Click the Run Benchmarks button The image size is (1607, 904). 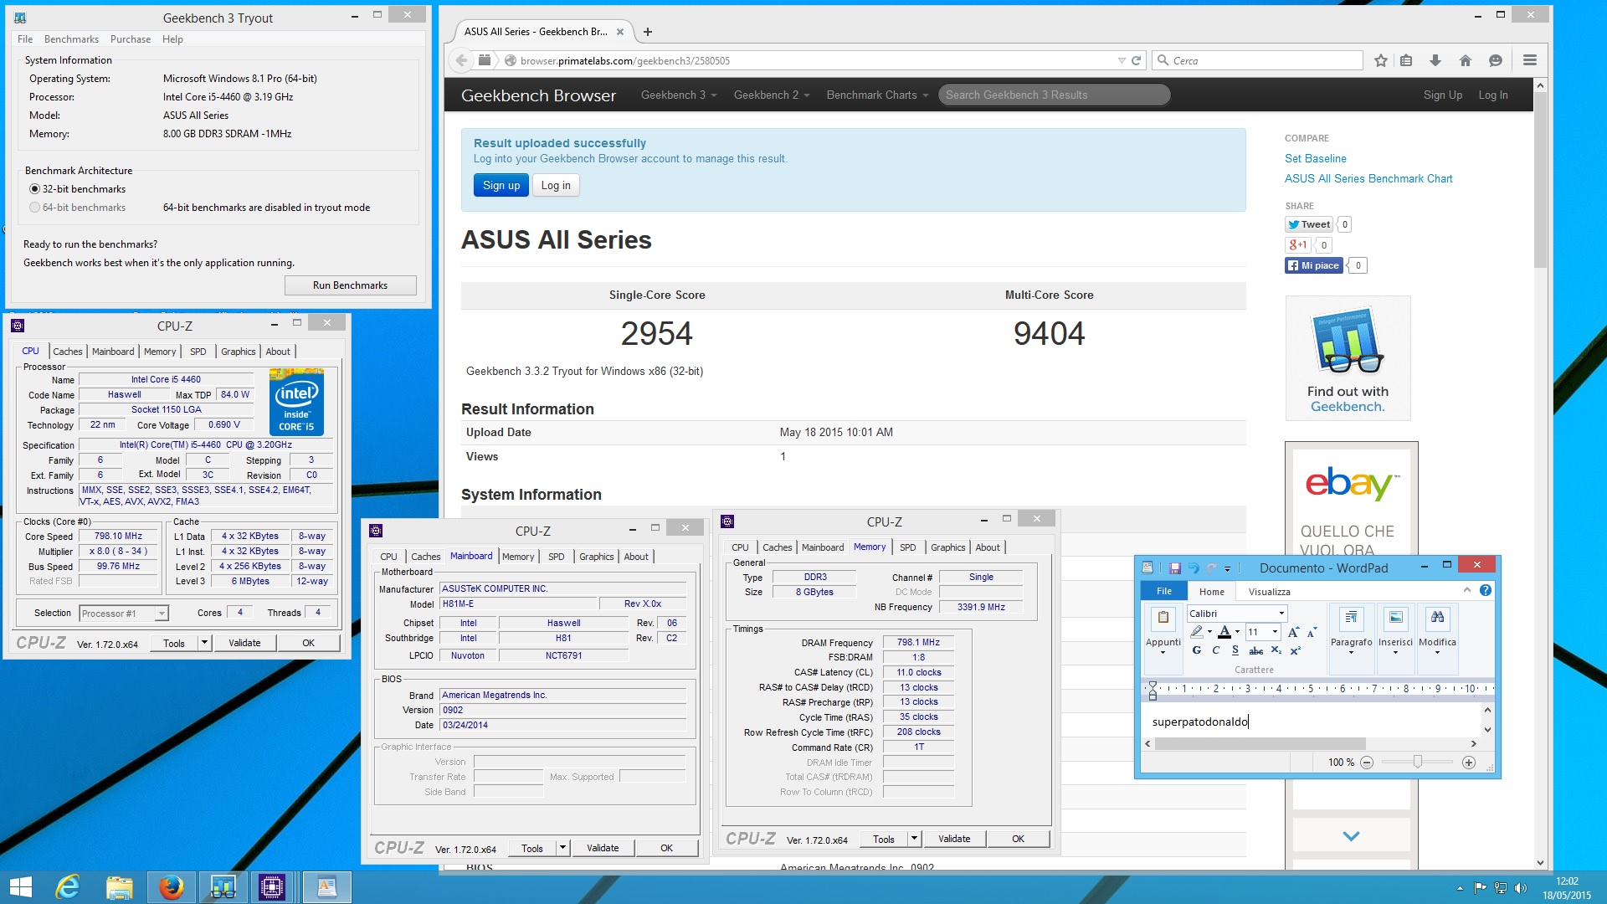350,285
